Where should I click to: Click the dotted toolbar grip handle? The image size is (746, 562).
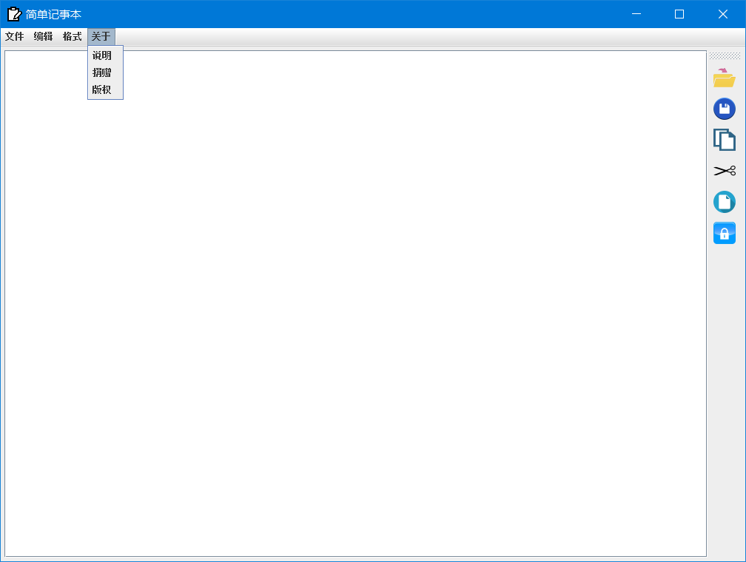click(x=725, y=55)
